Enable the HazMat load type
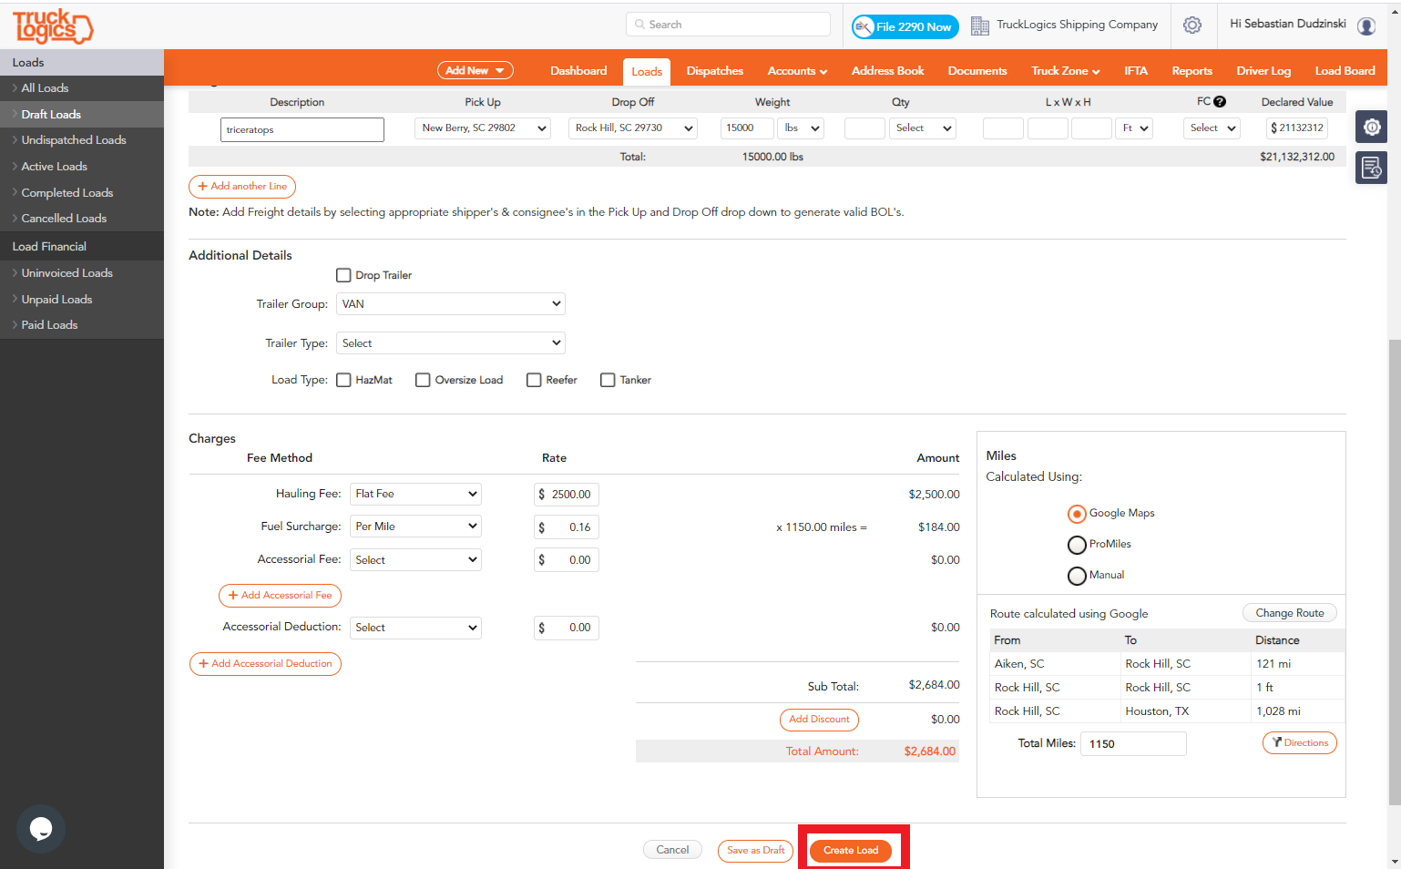The height and width of the screenshot is (869, 1401). pos(343,380)
